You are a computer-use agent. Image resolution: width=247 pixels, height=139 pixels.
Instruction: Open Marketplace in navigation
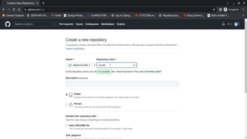108,24
